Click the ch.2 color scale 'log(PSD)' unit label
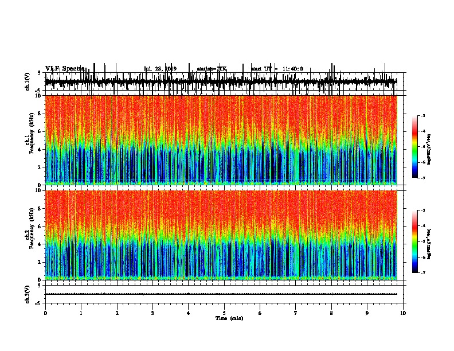 coord(429,244)
